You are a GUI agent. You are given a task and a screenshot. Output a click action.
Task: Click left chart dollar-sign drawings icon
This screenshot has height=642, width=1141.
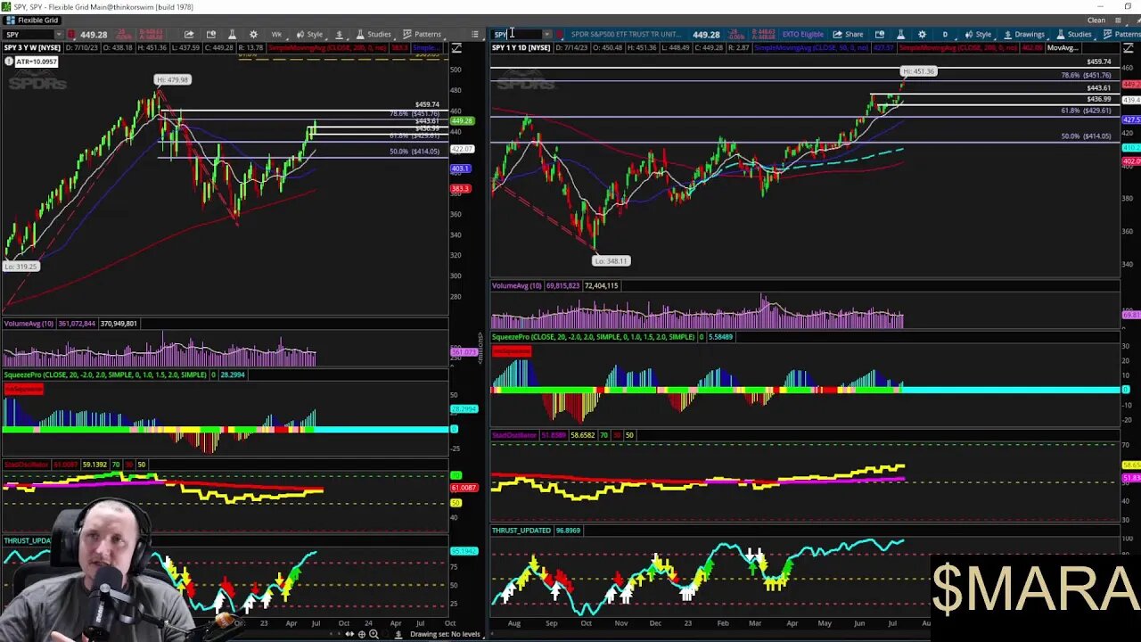click(x=339, y=35)
